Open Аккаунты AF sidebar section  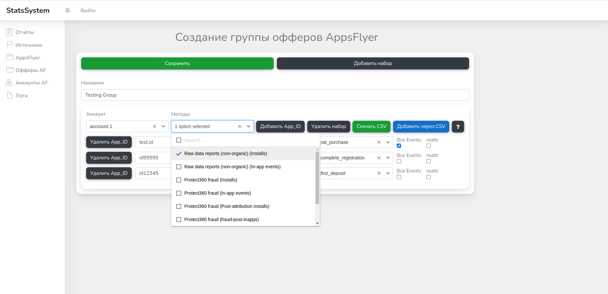(32, 82)
